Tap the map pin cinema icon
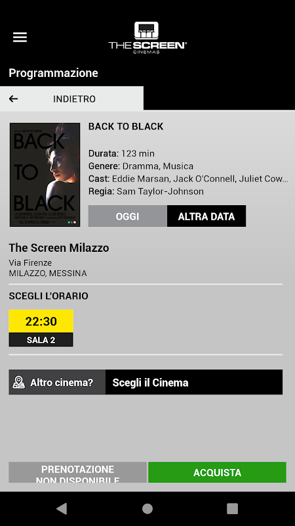The image size is (295, 526). (x=19, y=382)
